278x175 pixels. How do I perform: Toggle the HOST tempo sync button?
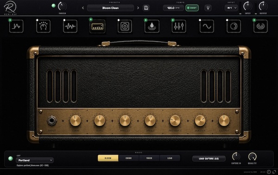pyautogui.click(x=192, y=8)
